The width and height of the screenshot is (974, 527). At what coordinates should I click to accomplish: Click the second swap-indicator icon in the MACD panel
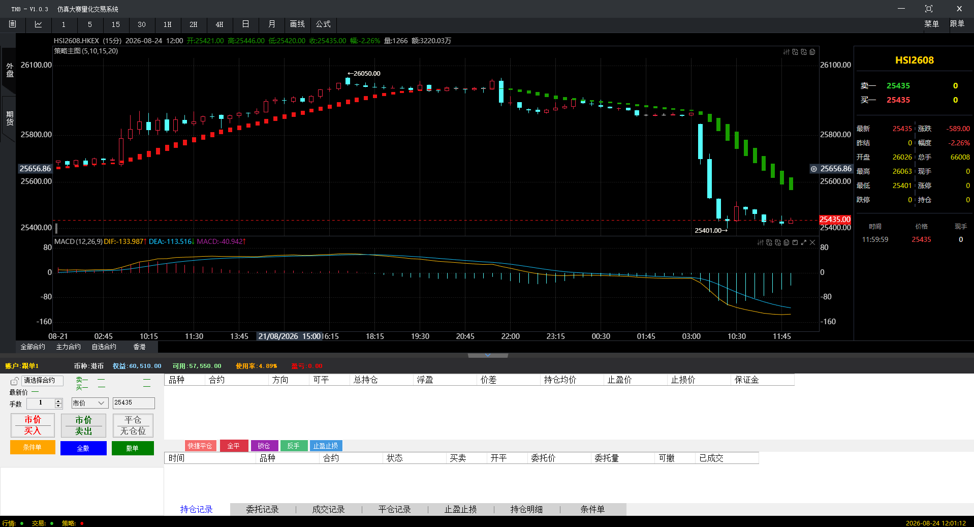[x=778, y=242]
